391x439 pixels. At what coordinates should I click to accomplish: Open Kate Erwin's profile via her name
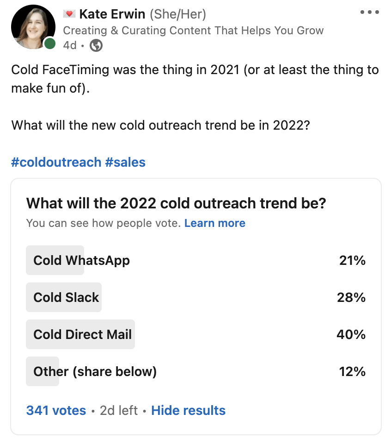pos(112,14)
